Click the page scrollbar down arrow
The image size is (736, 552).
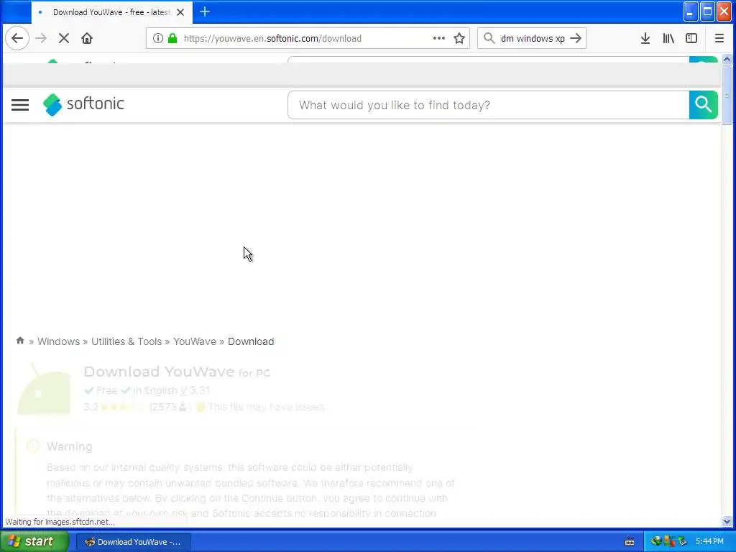727,521
